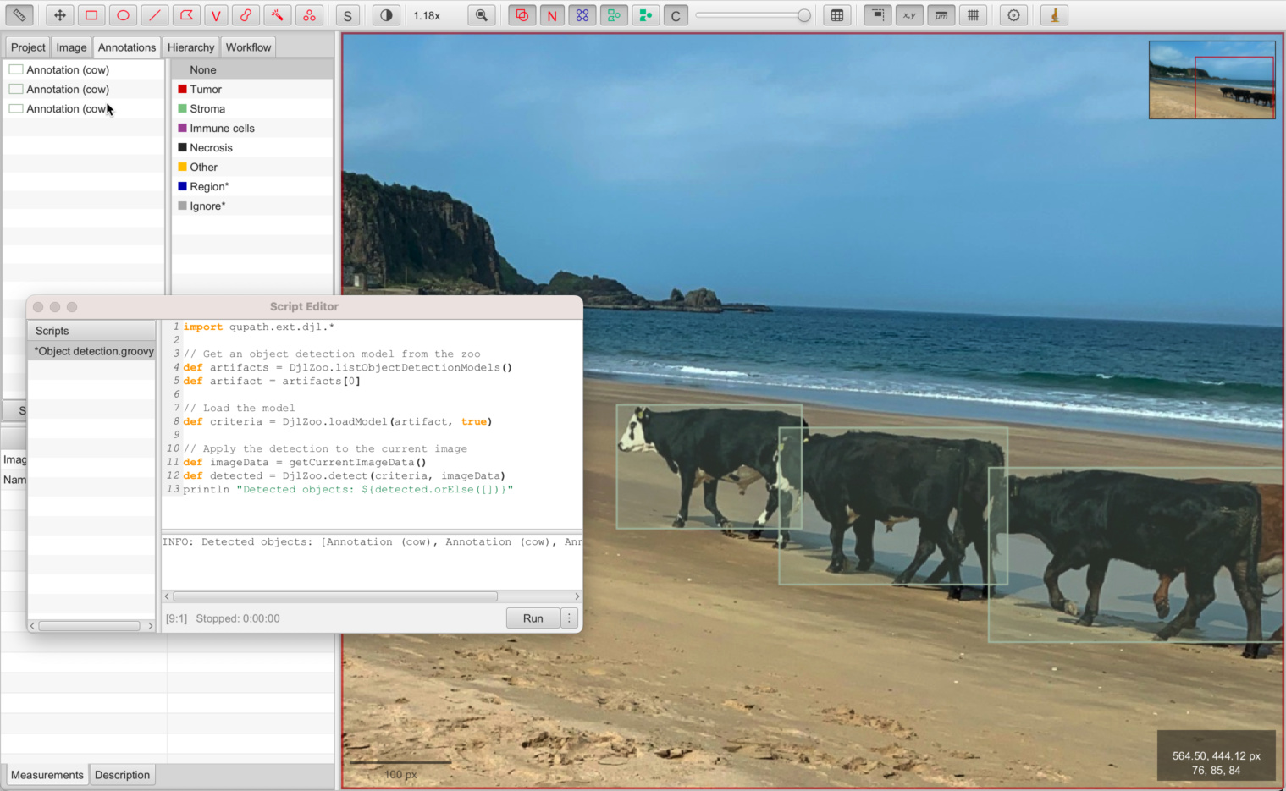Adjust the overlay opacity slider
This screenshot has width=1286, height=791.
753,15
